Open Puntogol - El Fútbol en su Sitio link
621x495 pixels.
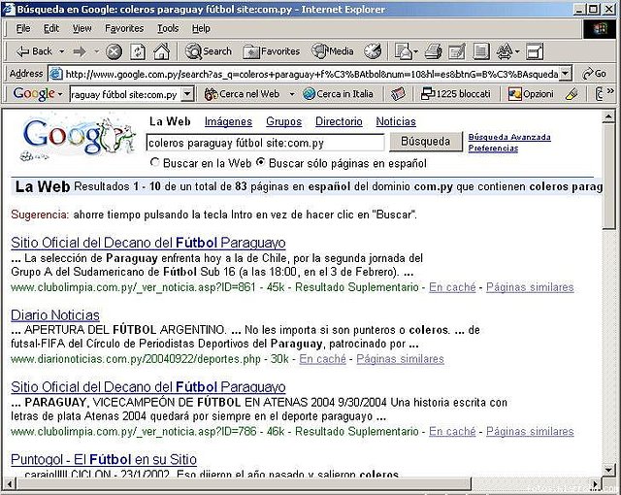coord(104,459)
